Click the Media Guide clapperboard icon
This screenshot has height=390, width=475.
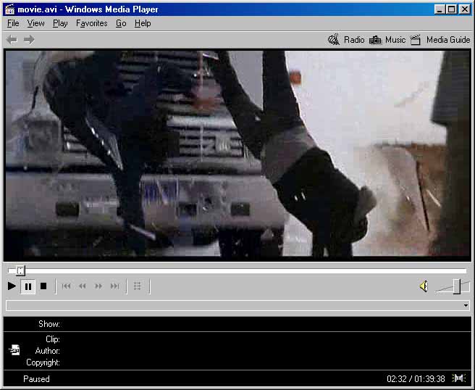pyautogui.click(x=416, y=40)
